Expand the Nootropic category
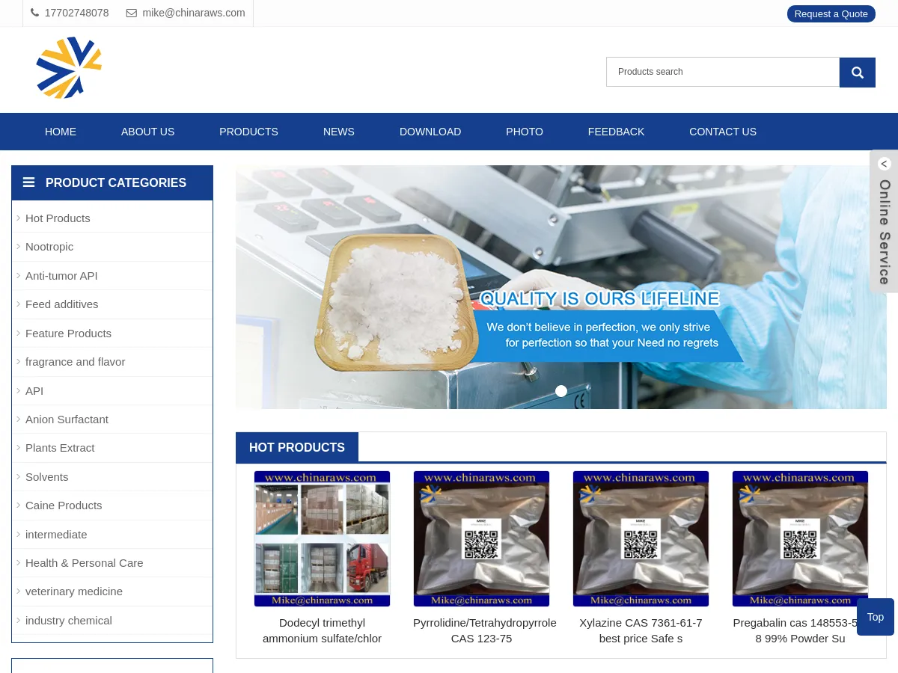This screenshot has height=673, width=898. click(x=49, y=247)
